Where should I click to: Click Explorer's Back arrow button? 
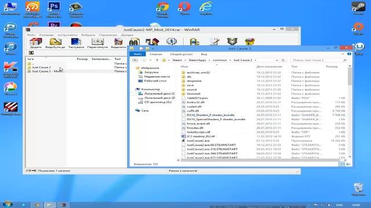[x=135, y=60]
